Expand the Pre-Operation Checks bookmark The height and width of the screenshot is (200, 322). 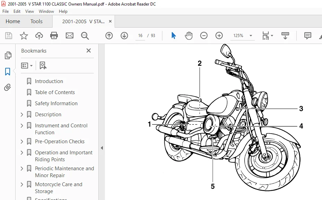click(22, 142)
